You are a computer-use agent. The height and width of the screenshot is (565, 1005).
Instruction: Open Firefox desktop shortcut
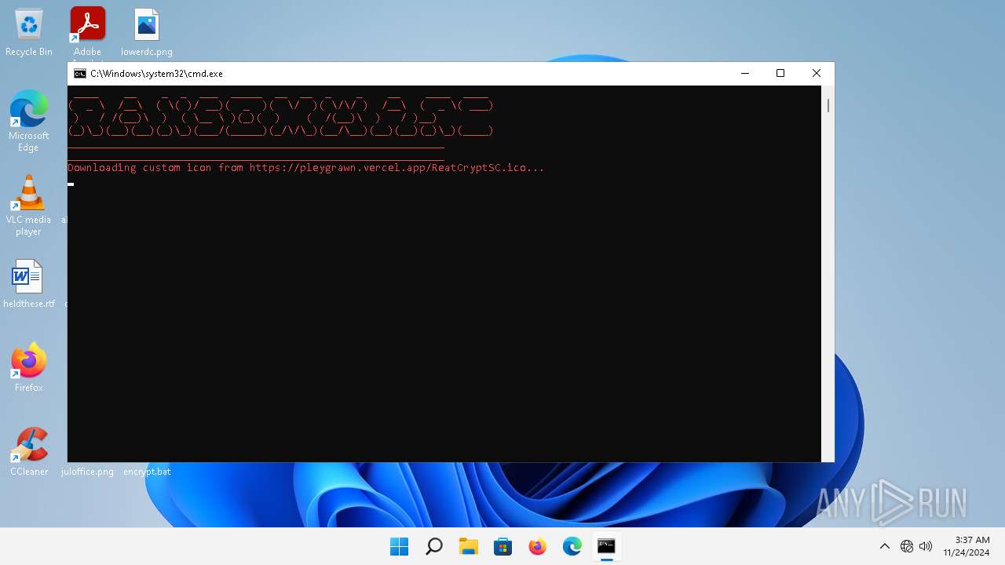(x=29, y=367)
